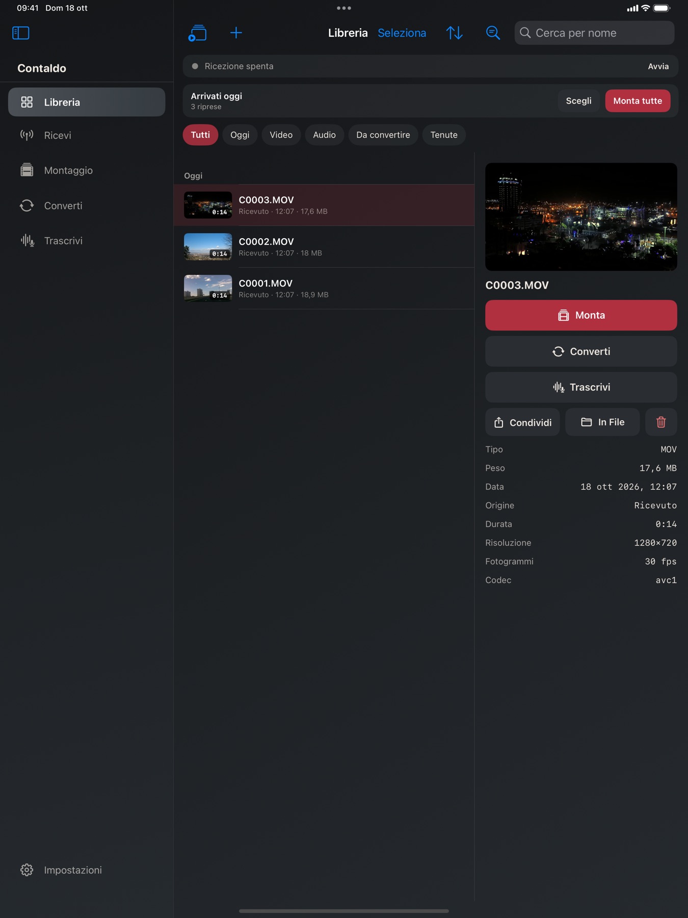Select C0003.MOV row in the list
688x918 pixels.
(x=324, y=205)
